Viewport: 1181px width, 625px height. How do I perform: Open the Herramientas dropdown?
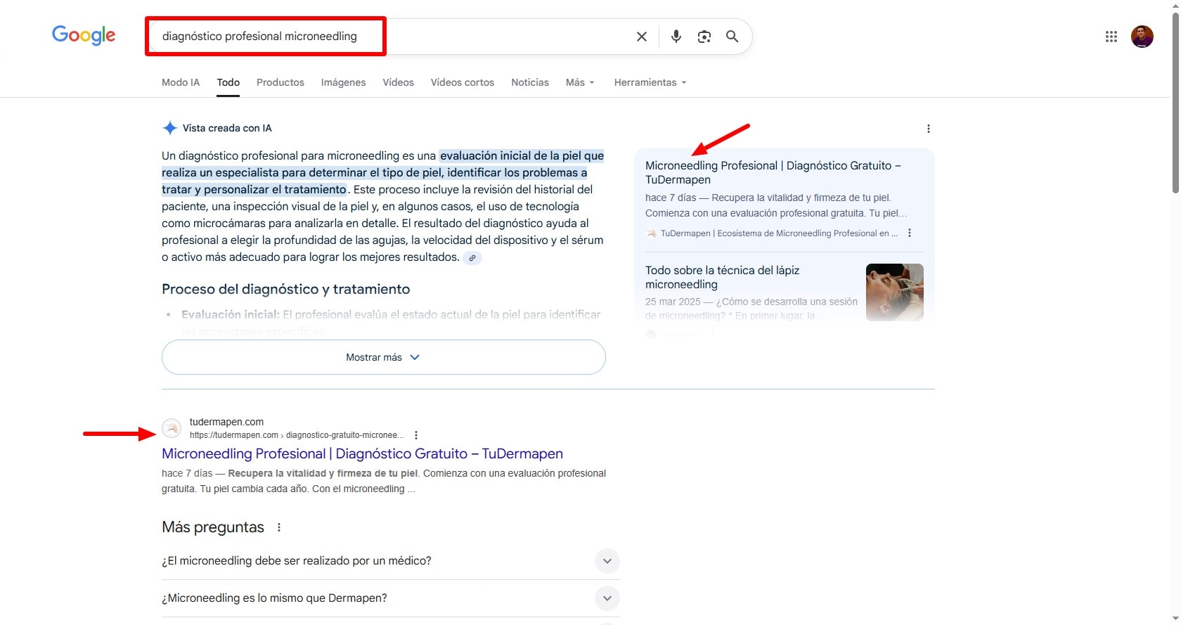(650, 82)
